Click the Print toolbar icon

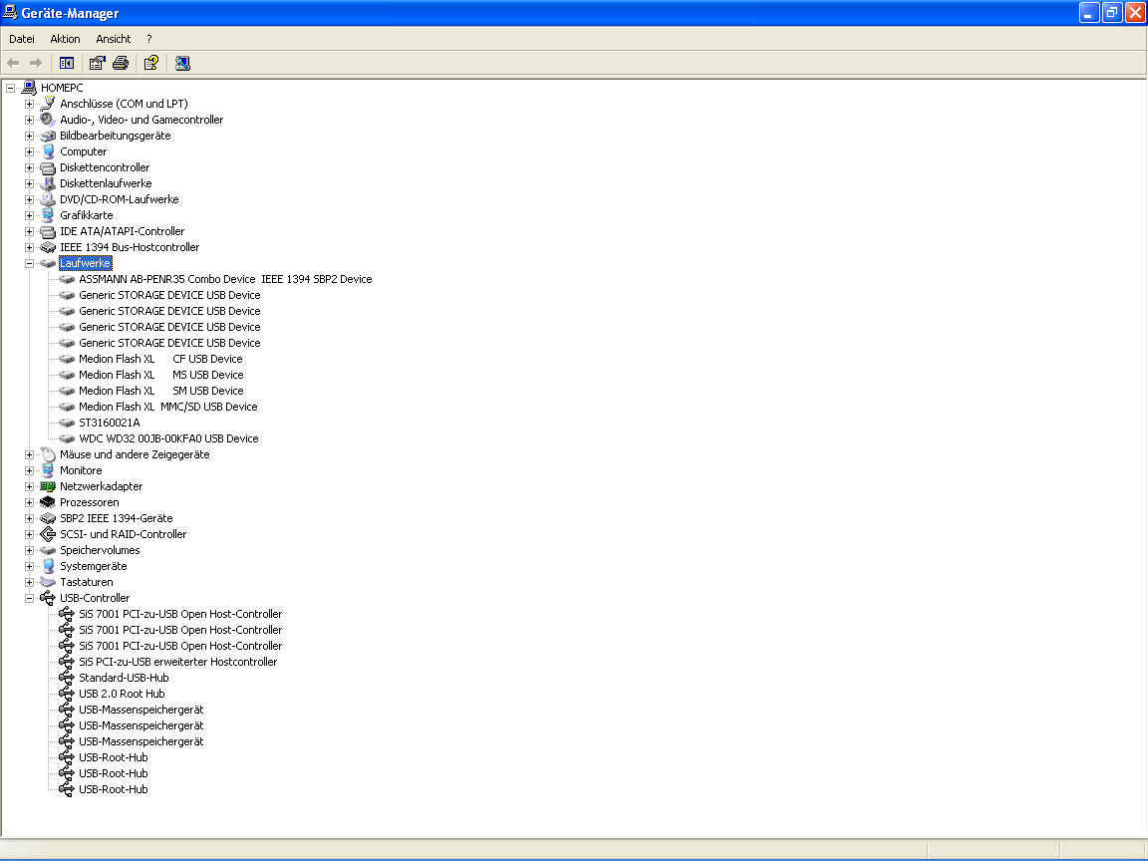(121, 63)
